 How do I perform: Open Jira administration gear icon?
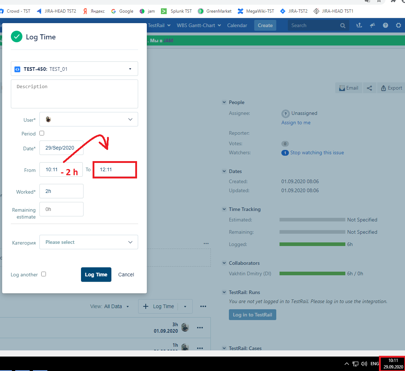pyautogui.click(x=398, y=25)
